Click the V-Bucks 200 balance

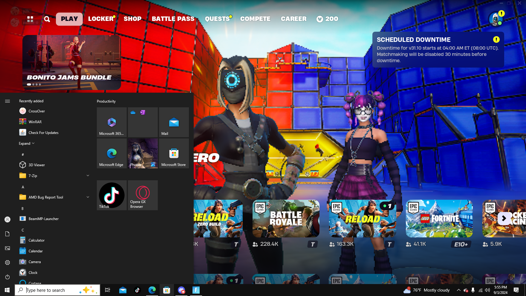pos(327,19)
